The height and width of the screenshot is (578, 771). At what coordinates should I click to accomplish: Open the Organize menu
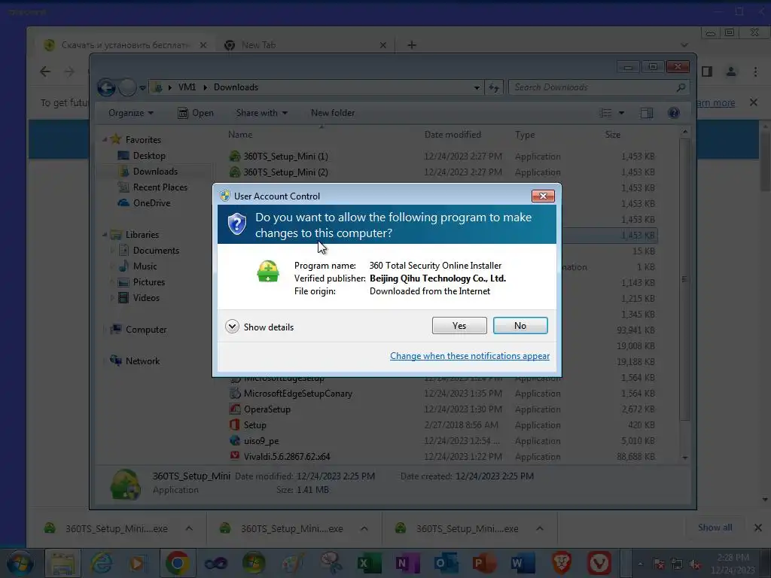(131, 113)
